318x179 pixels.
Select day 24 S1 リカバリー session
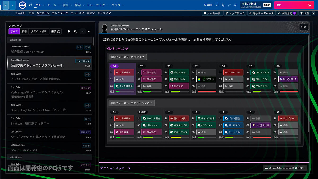(x=124, y=72)
